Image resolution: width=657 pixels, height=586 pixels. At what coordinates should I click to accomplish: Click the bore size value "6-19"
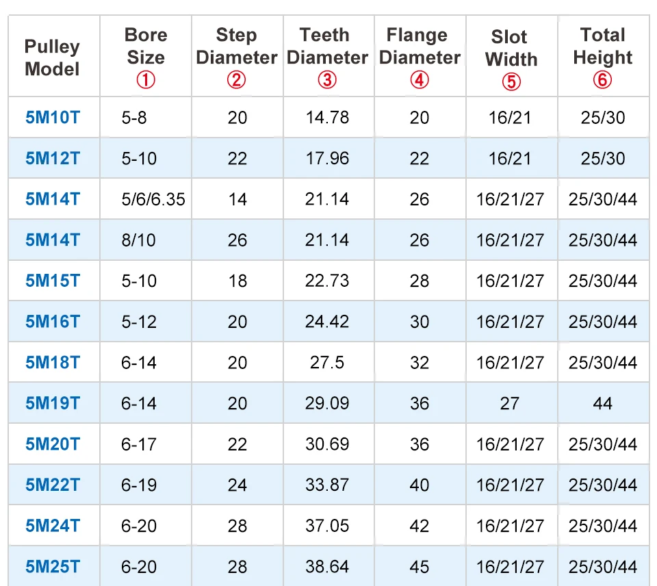[x=139, y=485]
